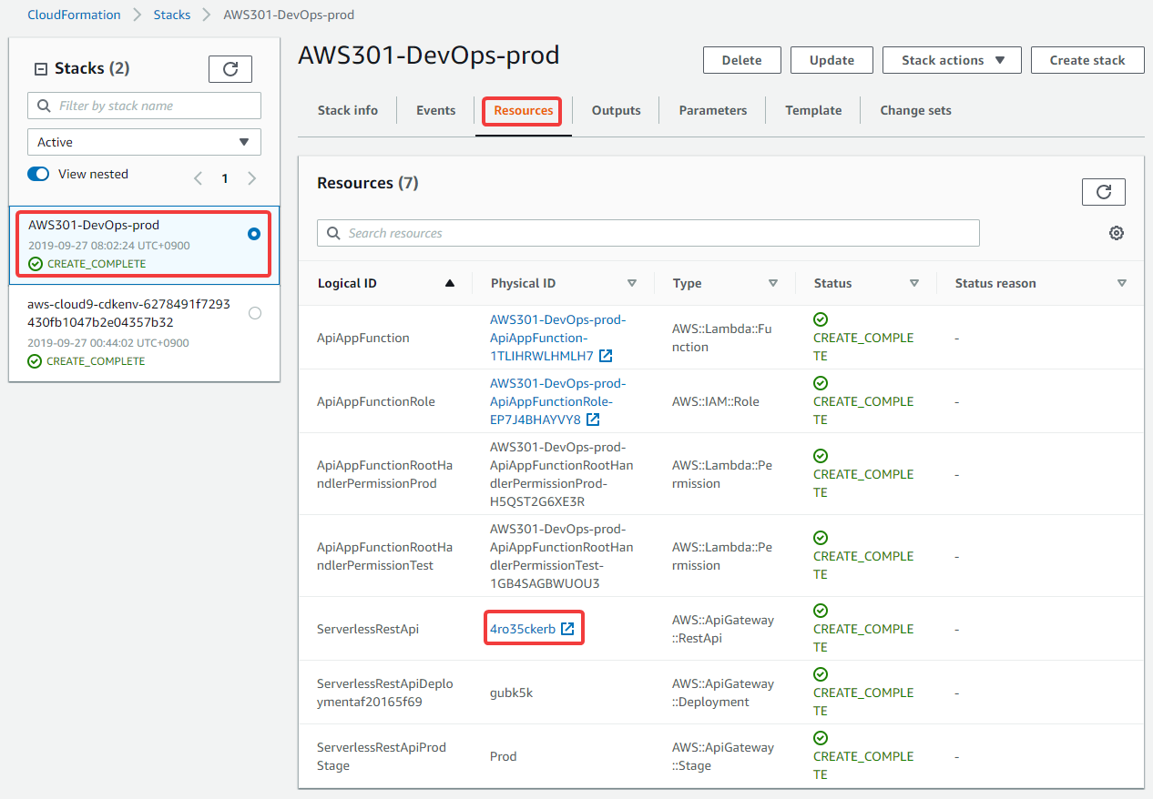The width and height of the screenshot is (1153, 799).
Task: Sort by Type column arrow
Action: [x=773, y=283]
